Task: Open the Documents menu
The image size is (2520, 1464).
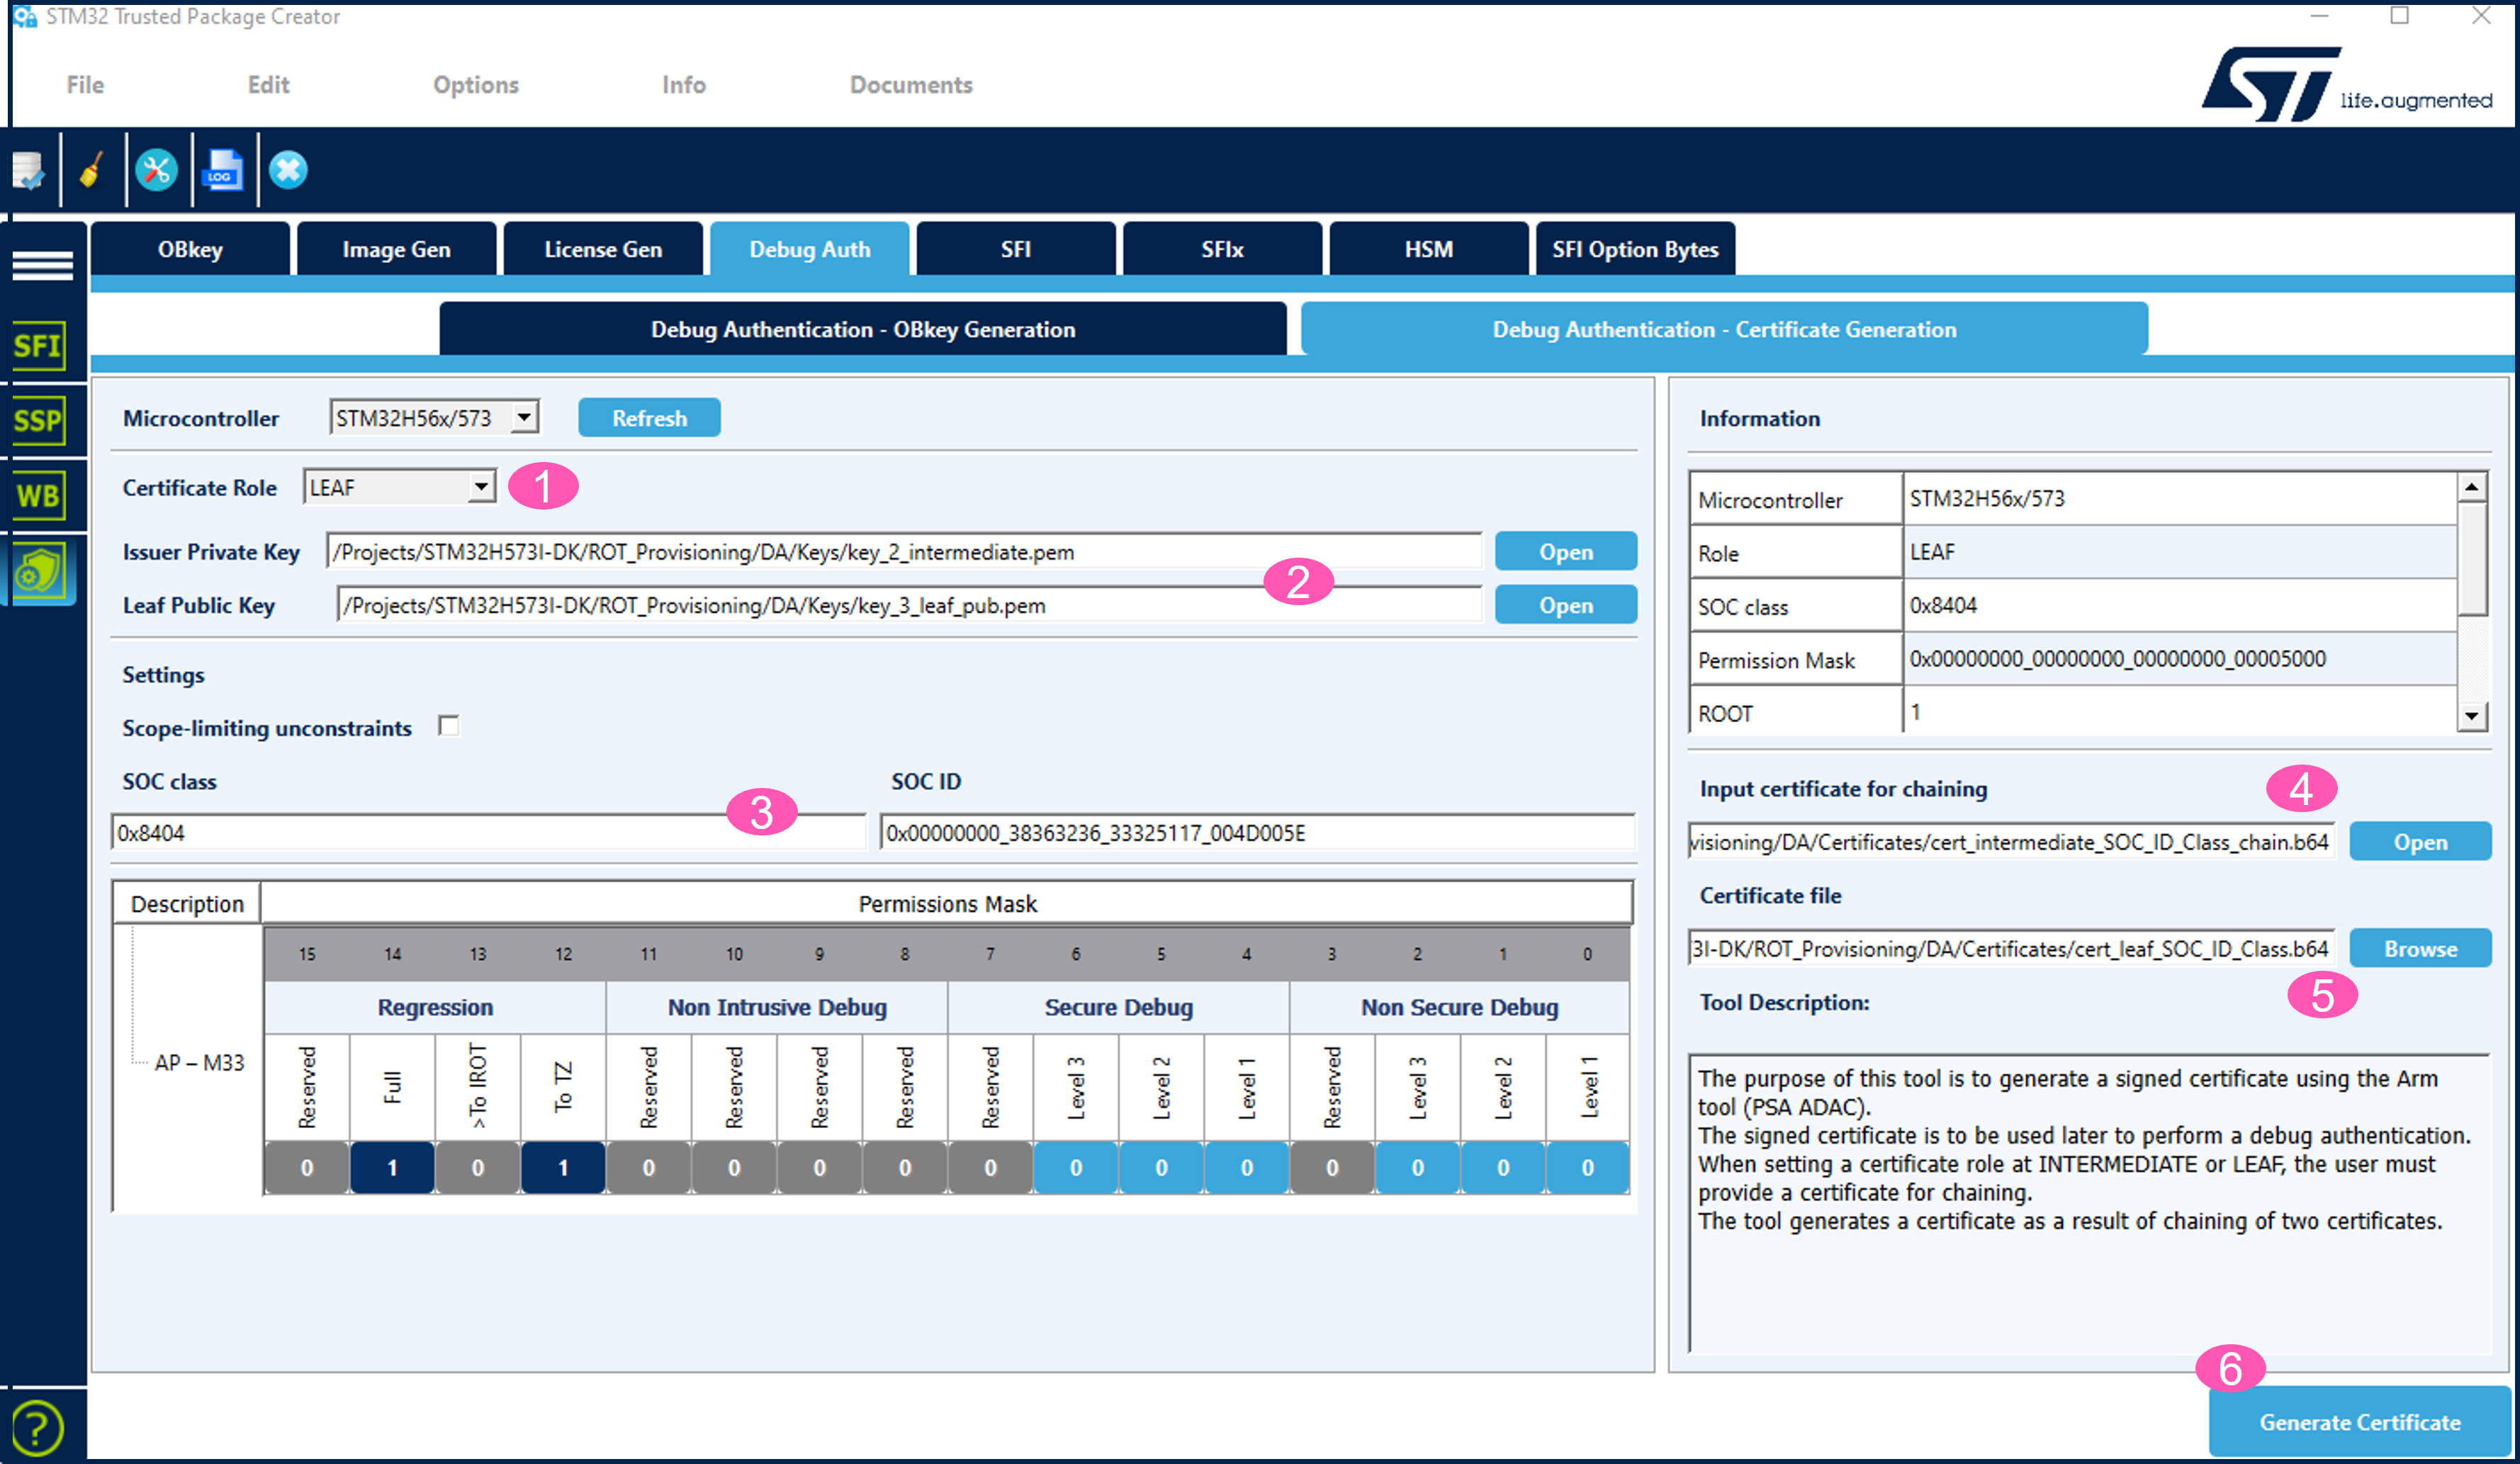Action: 911,85
